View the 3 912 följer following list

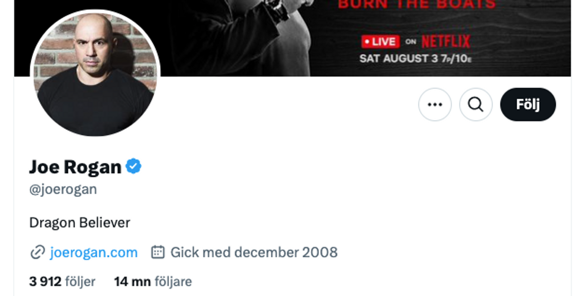[62, 281]
